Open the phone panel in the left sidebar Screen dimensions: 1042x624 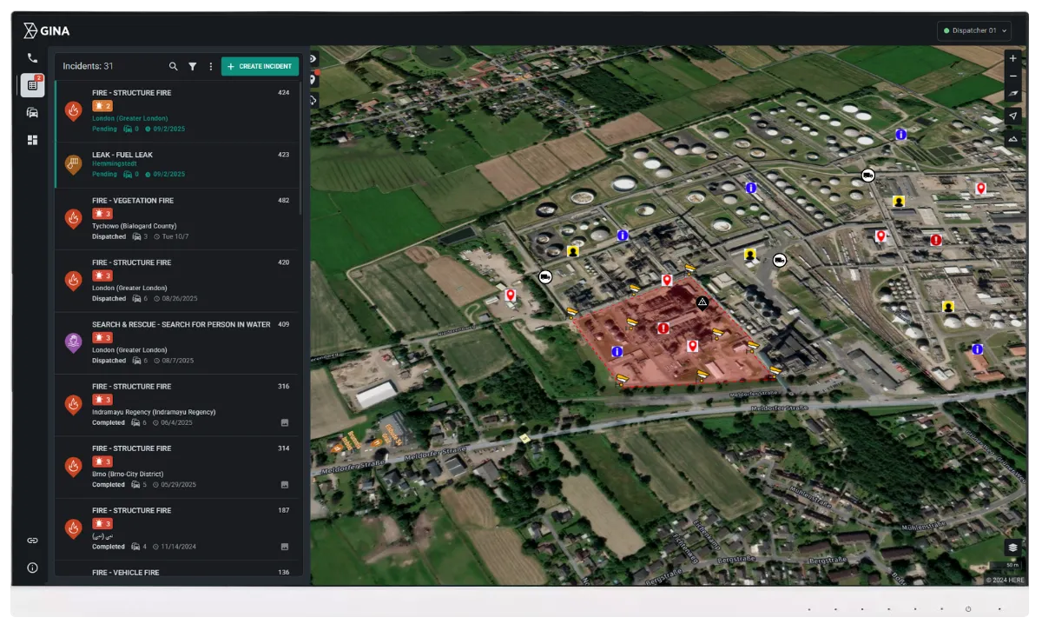point(32,56)
